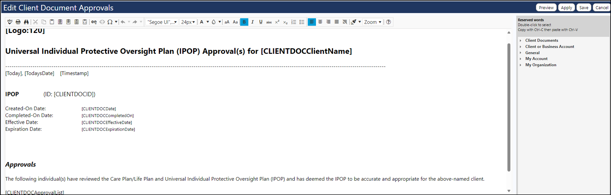Viewport: 611px width, 195px height.
Task: Click the Preview button
Action: pos(546,7)
